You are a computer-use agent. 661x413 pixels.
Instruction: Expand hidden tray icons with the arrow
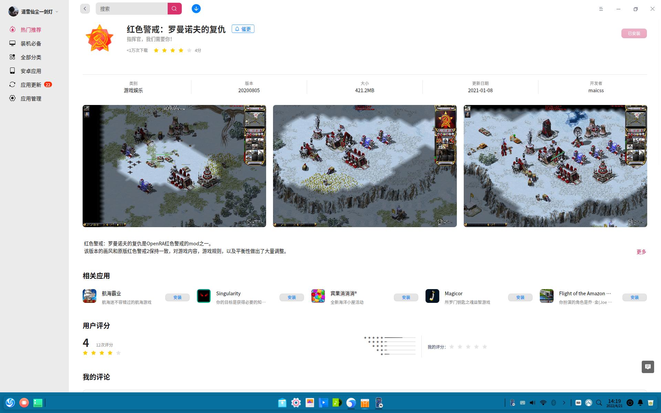click(x=564, y=402)
